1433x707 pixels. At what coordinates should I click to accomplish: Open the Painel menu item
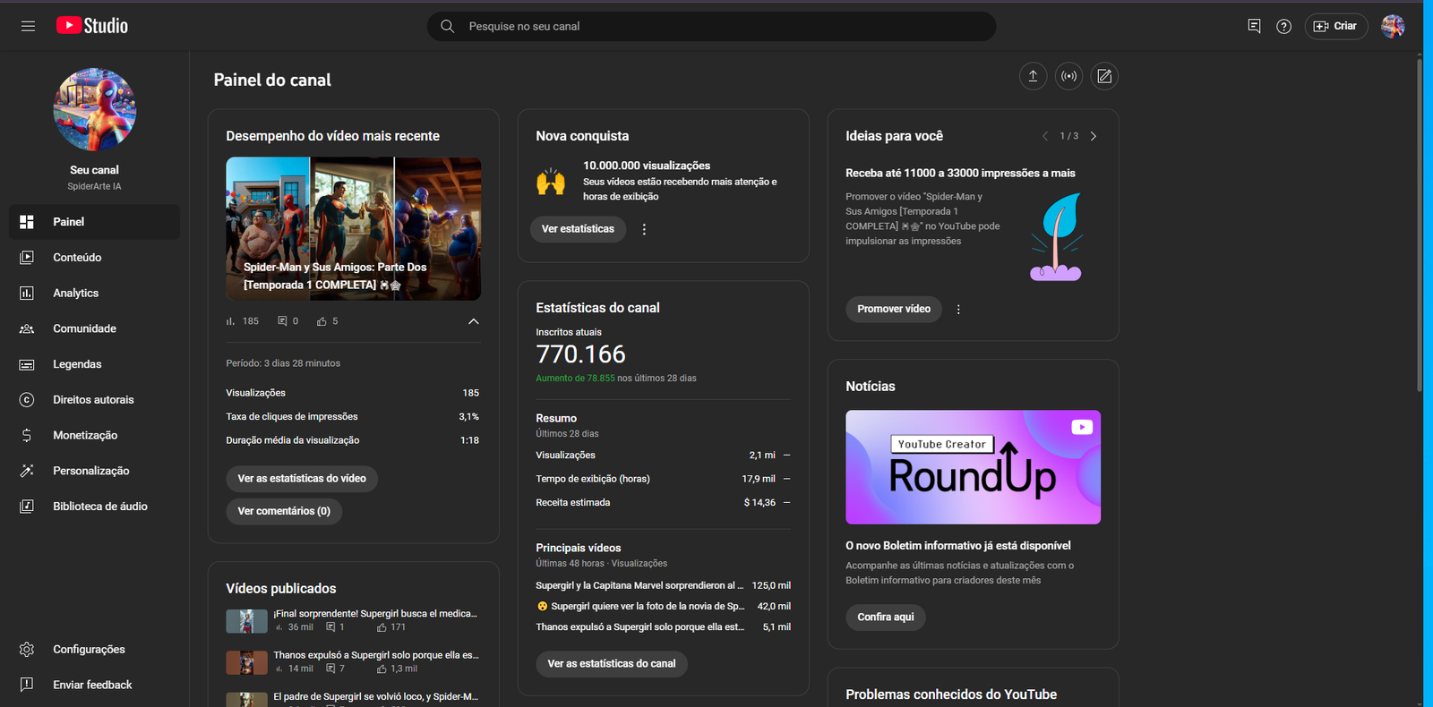[94, 222]
